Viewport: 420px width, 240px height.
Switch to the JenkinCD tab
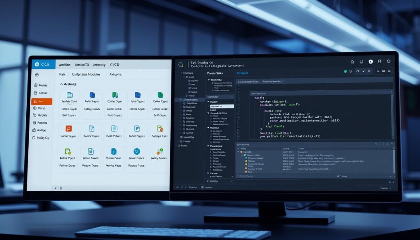tap(82, 65)
